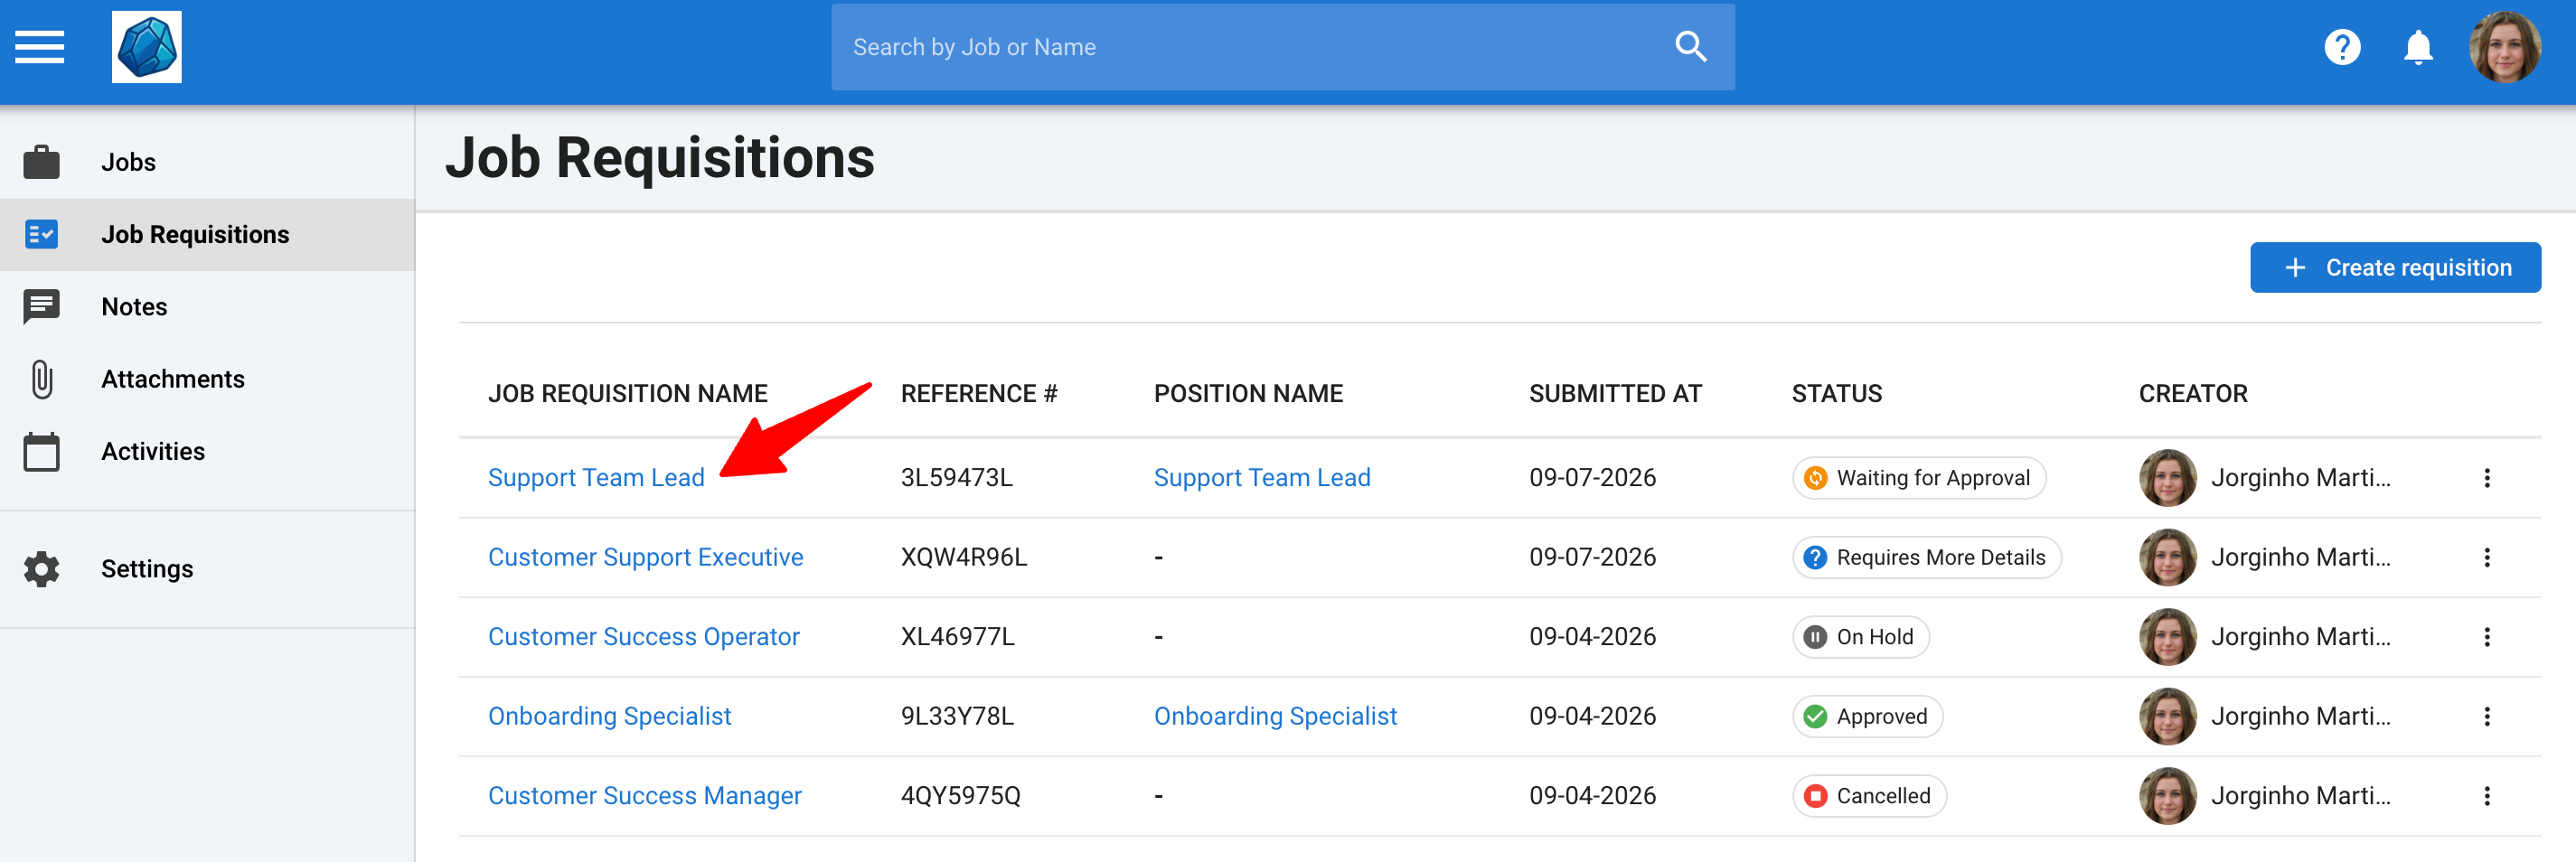Click the Job Requisitions checklist icon

tap(41, 234)
